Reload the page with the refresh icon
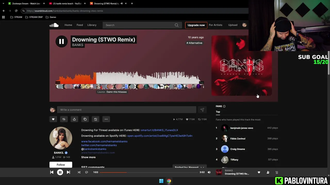 (x=16, y=11)
